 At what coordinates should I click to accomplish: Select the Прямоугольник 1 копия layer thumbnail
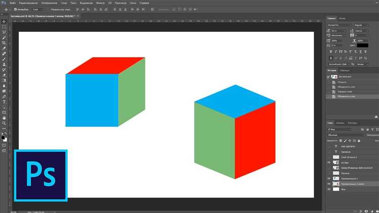coord(336,184)
